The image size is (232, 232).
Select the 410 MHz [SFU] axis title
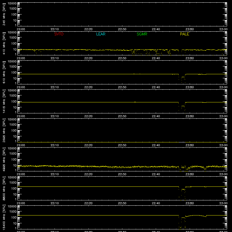(4, 43)
